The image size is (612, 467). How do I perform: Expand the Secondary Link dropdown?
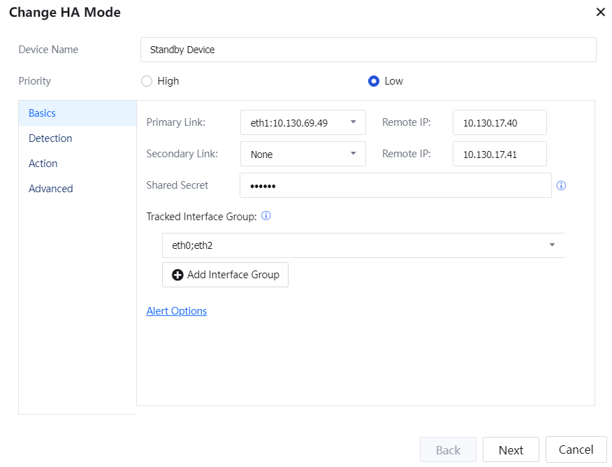(303, 154)
